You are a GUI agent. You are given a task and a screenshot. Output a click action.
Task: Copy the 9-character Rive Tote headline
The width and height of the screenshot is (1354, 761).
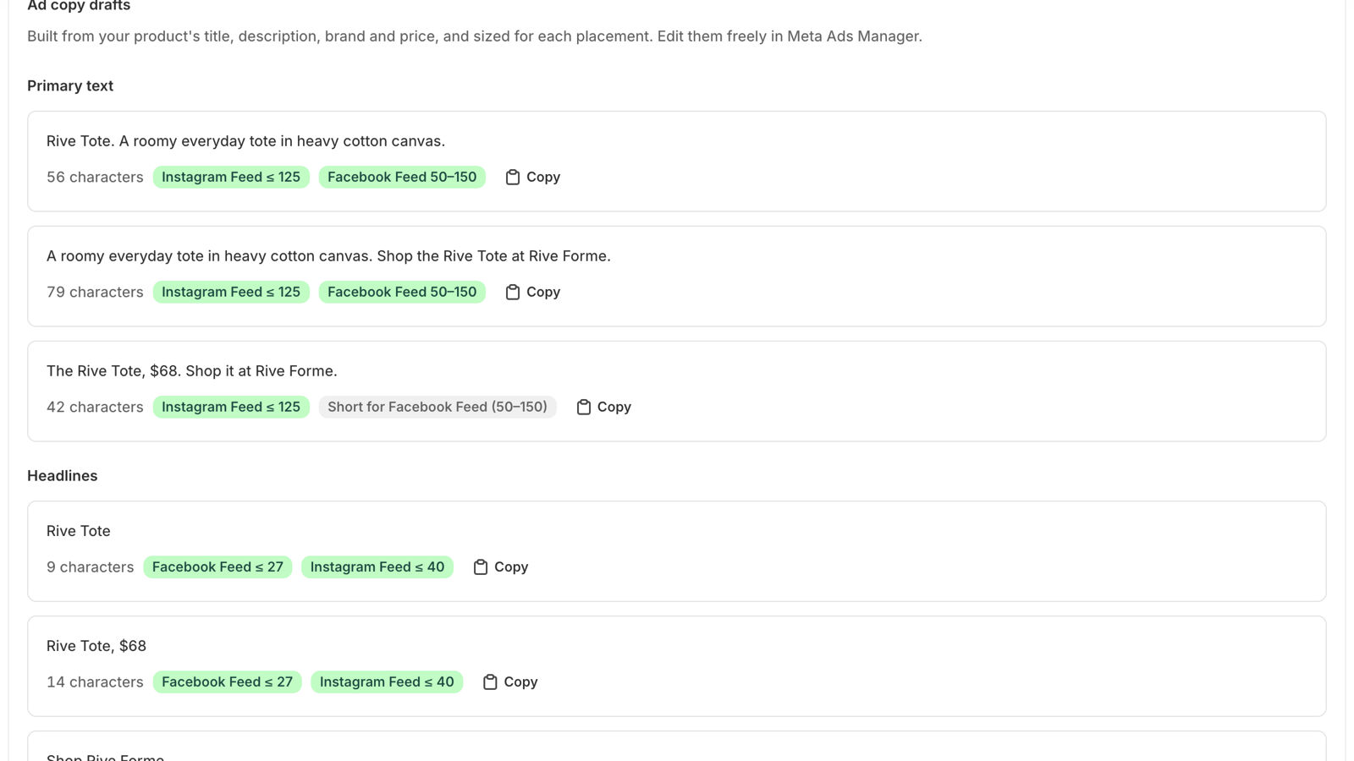(501, 567)
